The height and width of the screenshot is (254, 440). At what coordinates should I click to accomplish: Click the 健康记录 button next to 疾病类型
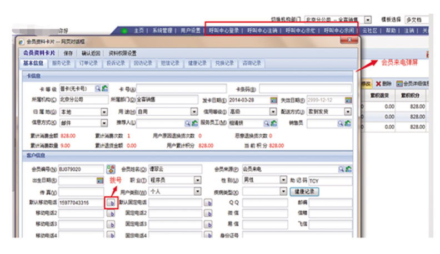305,192
